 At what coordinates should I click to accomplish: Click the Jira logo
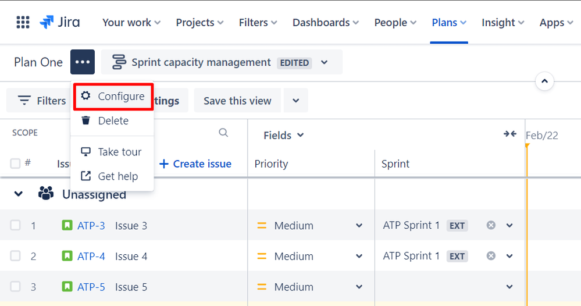coord(60,22)
